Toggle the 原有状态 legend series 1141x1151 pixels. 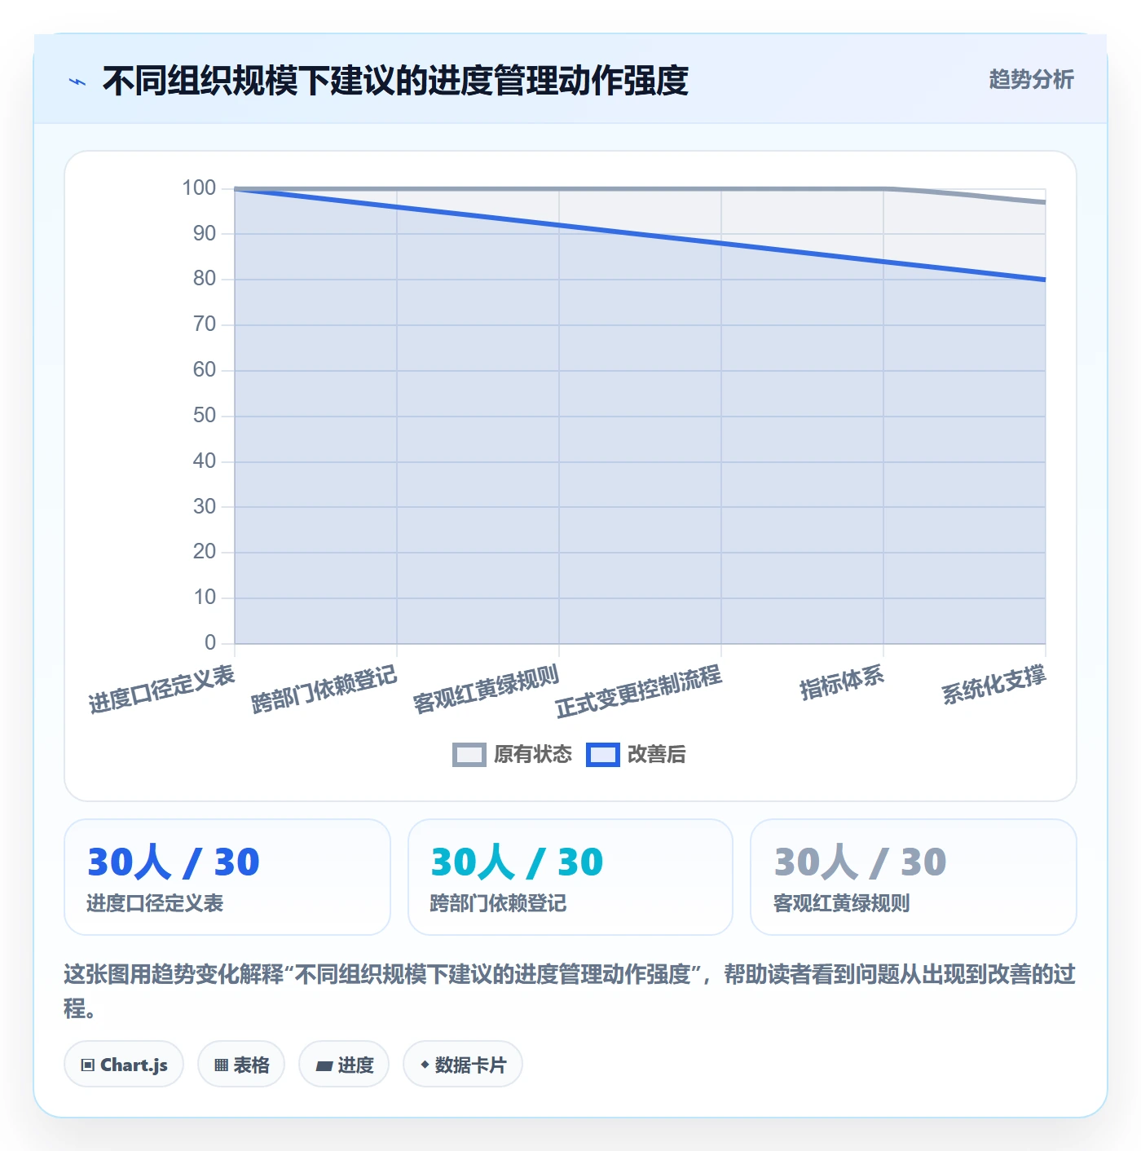click(x=513, y=754)
